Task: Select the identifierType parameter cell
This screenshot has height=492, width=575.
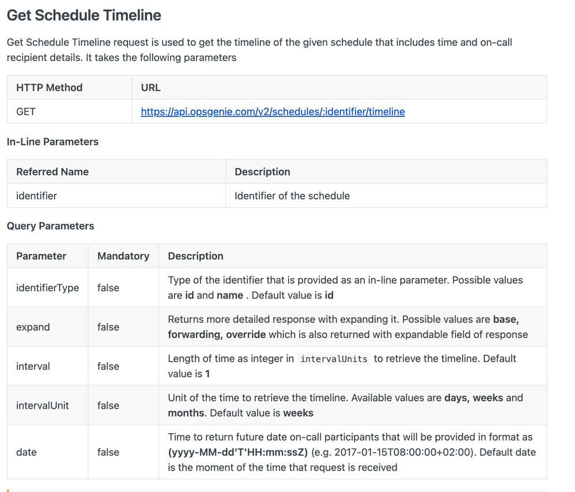Action: point(48,287)
